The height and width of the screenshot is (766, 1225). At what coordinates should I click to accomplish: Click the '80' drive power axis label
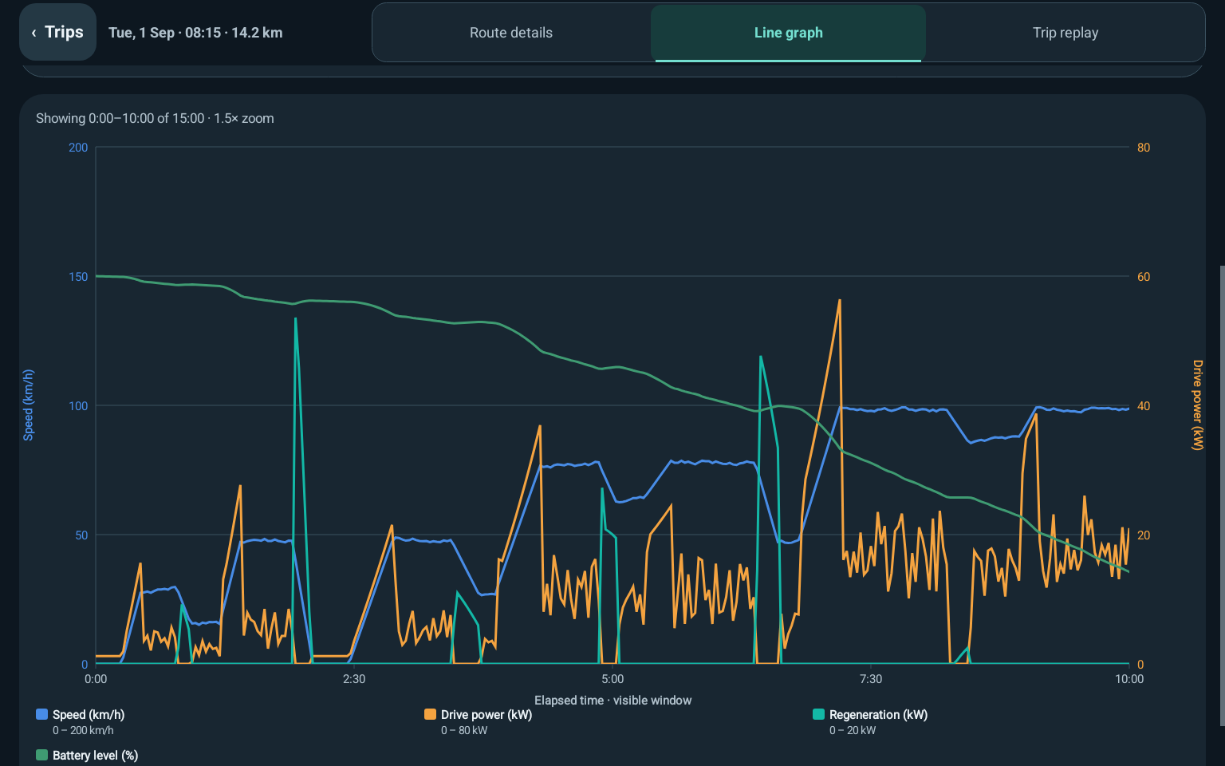(1144, 148)
